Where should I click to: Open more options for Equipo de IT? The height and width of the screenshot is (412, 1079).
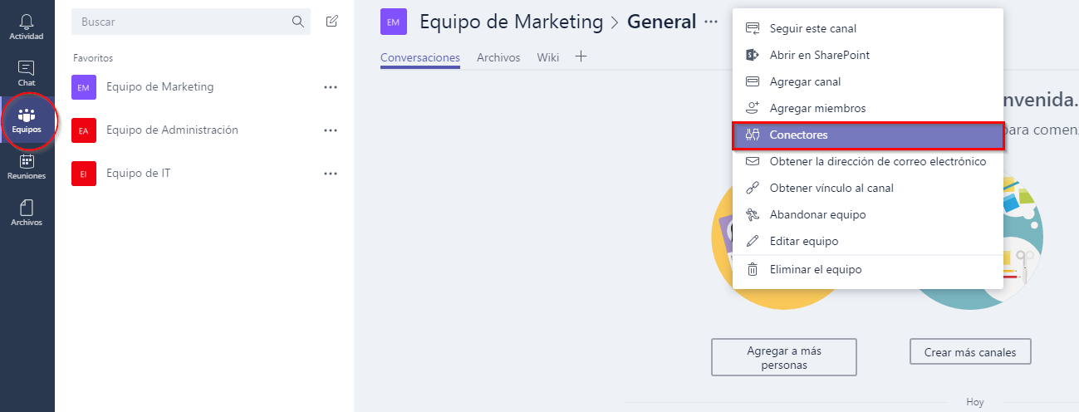(331, 174)
